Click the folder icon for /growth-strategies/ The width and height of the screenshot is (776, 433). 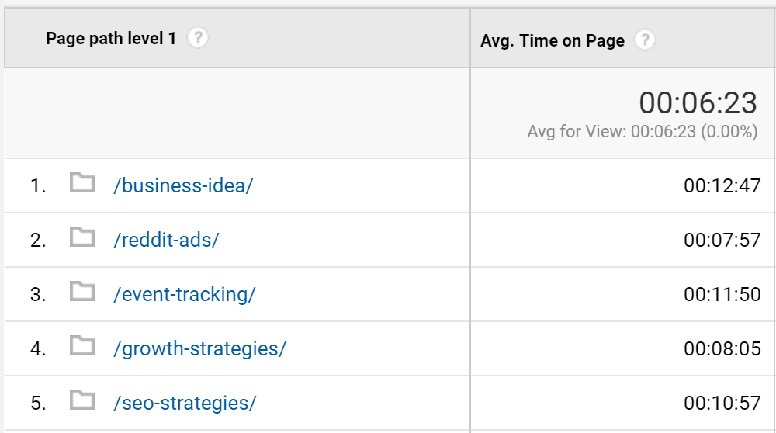pos(81,347)
